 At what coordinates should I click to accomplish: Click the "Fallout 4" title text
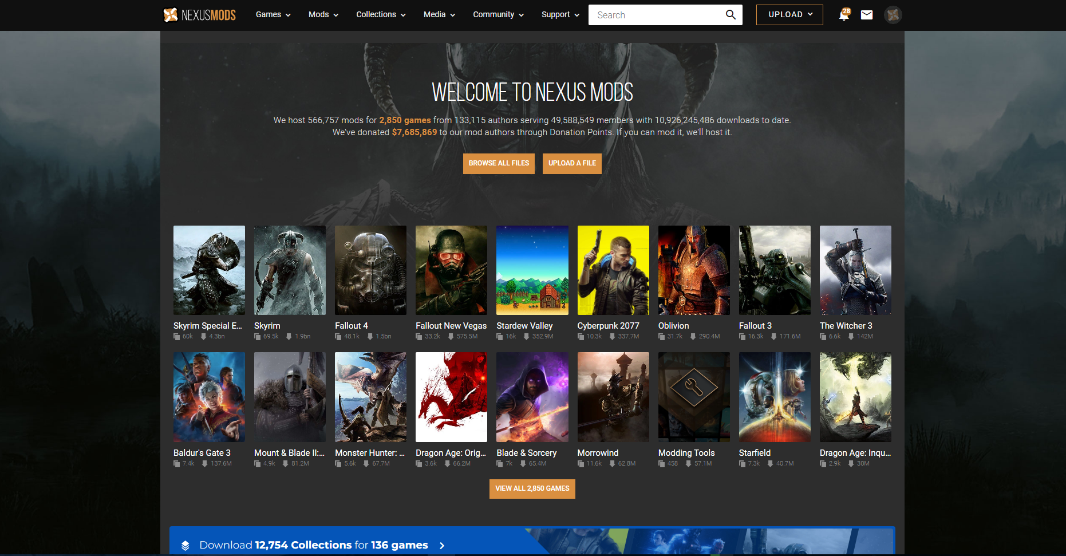click(x=352, y=326)
